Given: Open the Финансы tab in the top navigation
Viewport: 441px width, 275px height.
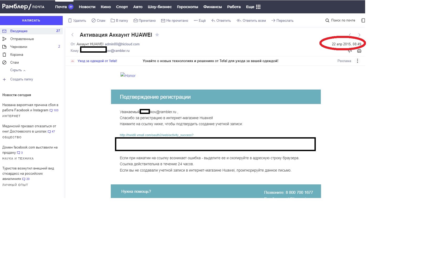Looking at the screenshot, I should tap(213, 7).
